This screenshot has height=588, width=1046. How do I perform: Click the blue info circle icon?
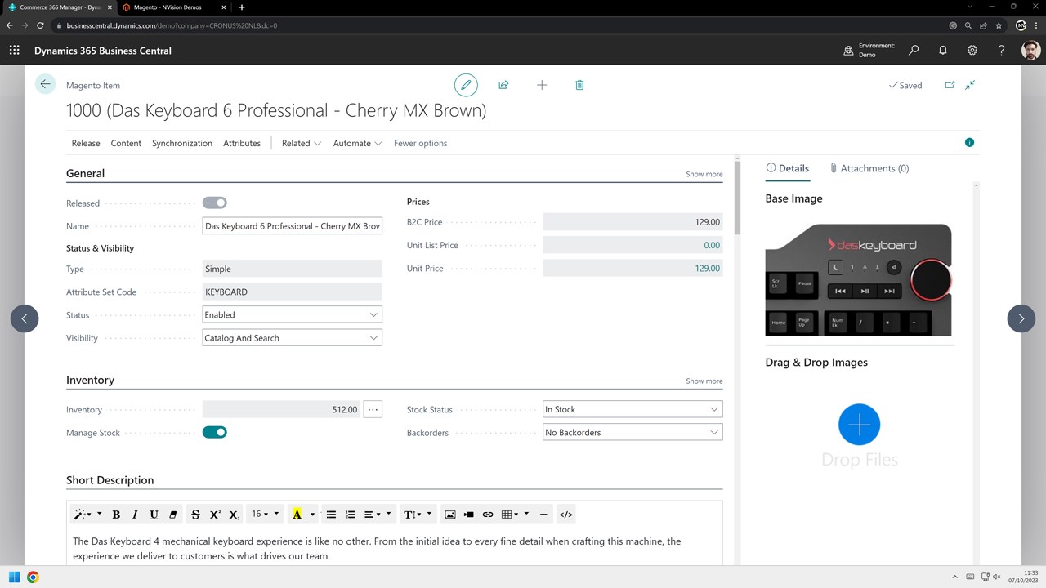[x=969, y=142]
